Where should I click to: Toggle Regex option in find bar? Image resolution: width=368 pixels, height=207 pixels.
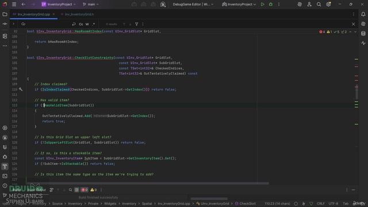(x=93, y=24)
